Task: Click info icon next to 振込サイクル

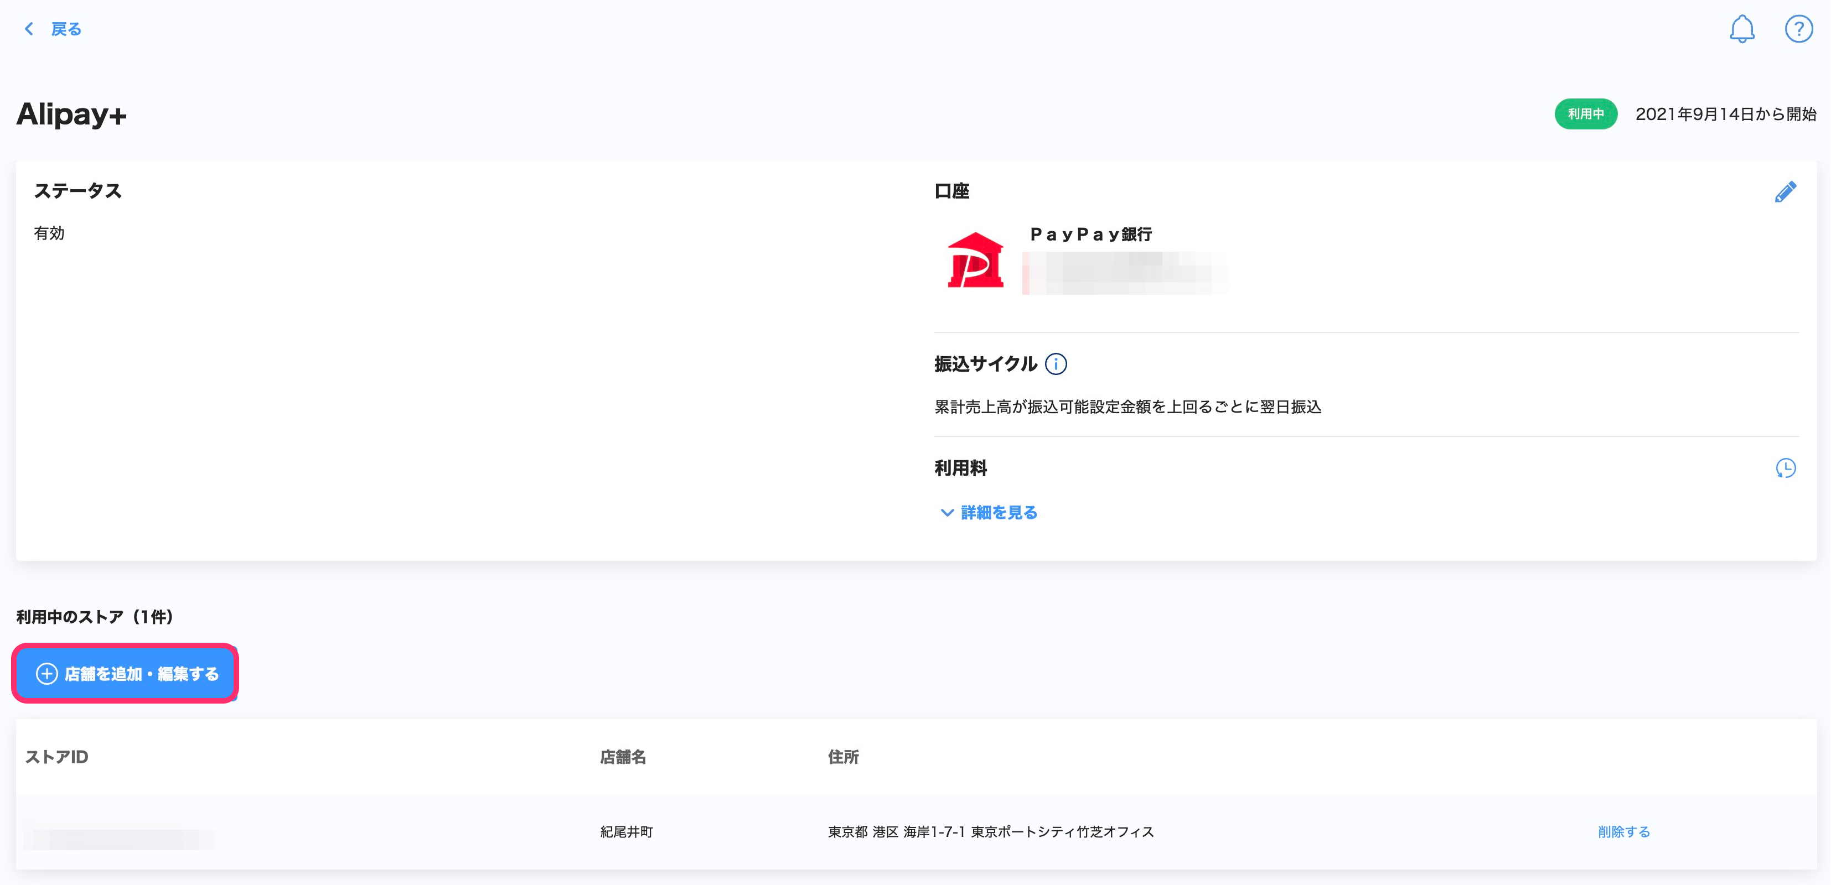Action: point(1056,365)
